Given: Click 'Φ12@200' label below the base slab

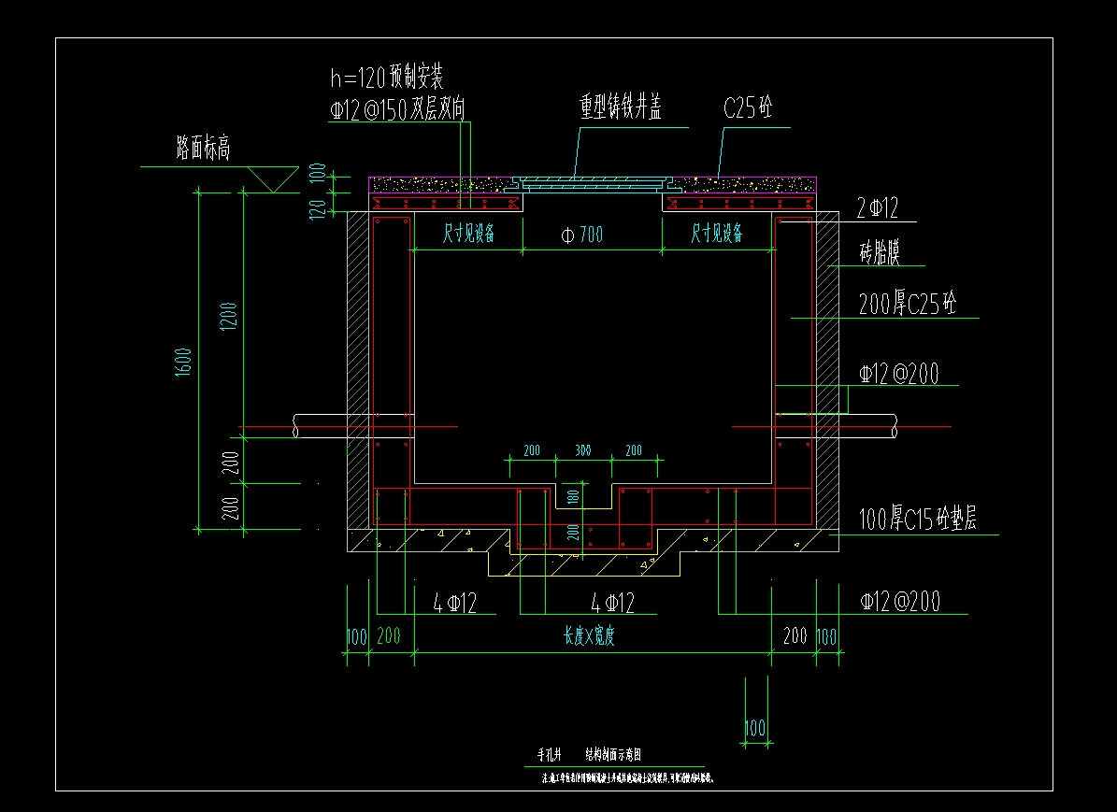Looking at the screenshot, I should [x=900, y=601].
